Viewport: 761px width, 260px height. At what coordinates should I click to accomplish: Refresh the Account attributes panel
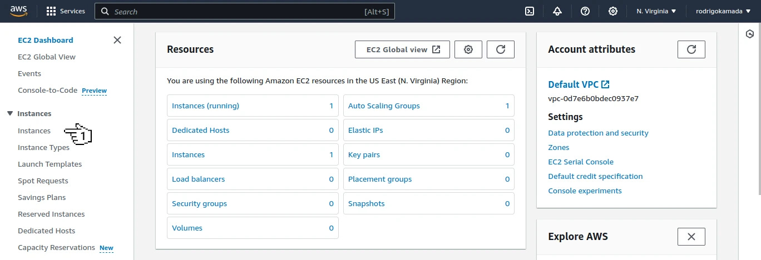[691, 49]
